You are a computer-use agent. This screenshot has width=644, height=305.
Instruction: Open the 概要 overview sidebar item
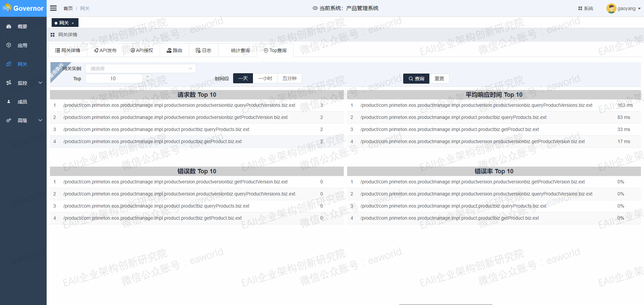pyautogui.click(x=22, y=27)
